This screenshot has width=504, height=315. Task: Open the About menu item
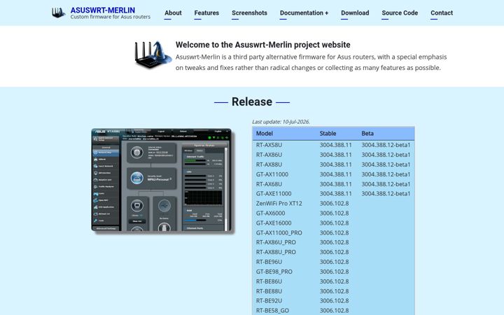[173, 13]
